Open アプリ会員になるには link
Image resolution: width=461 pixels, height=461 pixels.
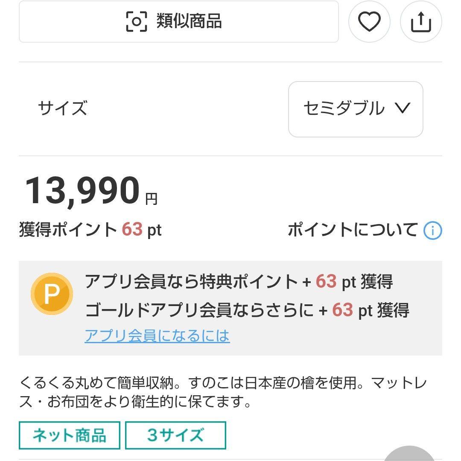click(158, 336)
